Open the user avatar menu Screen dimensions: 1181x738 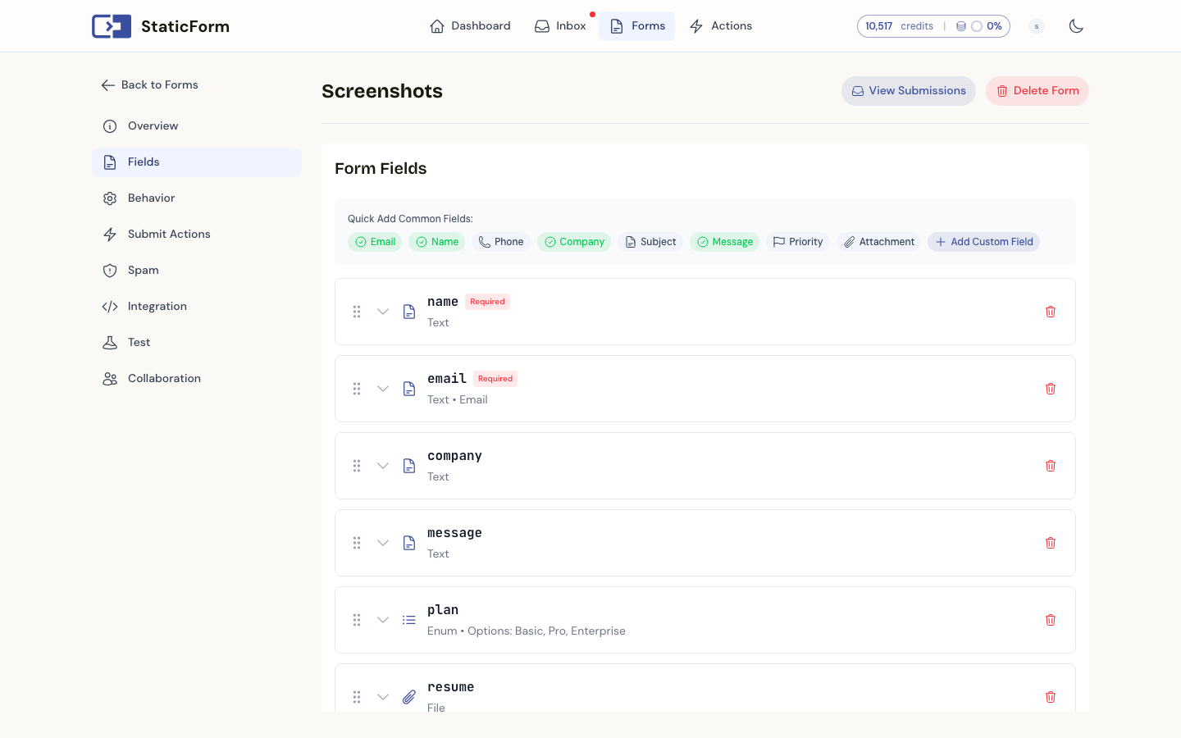[1037, 26]
